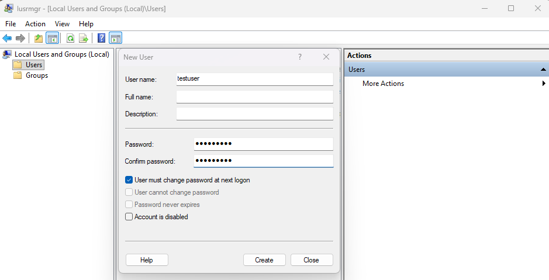Open the Help menu
The image size is (549, 280).
(86, 24)
